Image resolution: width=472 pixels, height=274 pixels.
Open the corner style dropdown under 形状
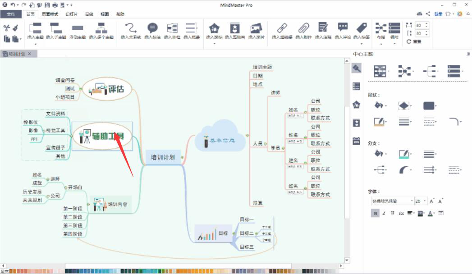click(x=455, y=122)
